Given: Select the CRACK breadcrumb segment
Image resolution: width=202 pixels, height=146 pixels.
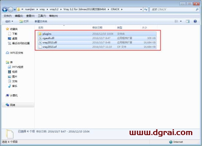Looking at the screenshot, I should point(115,9).
